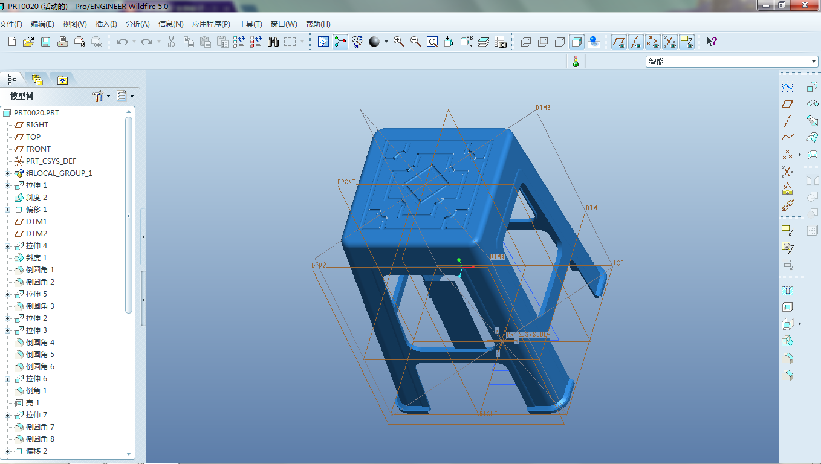Toggle coordinate systems display
The image size is (821, 464).
(669, 42)
